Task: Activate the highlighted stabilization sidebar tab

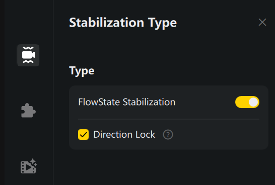Action: tap(28, 55)
